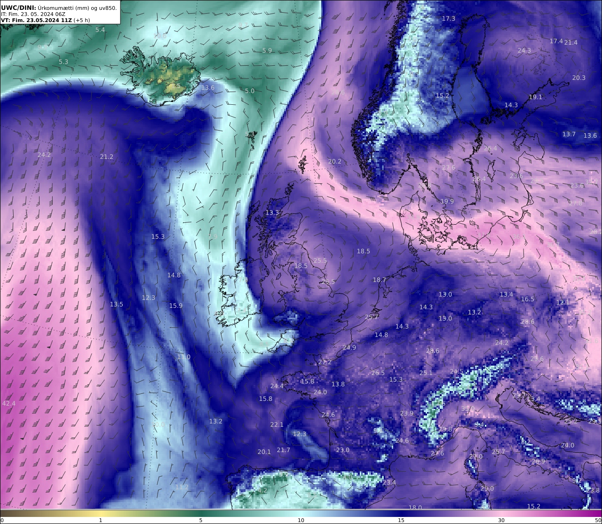Viewport: 602px width, 524px height.
Task: Click the Iceland landmass on the map
Action: pos(162,75)
